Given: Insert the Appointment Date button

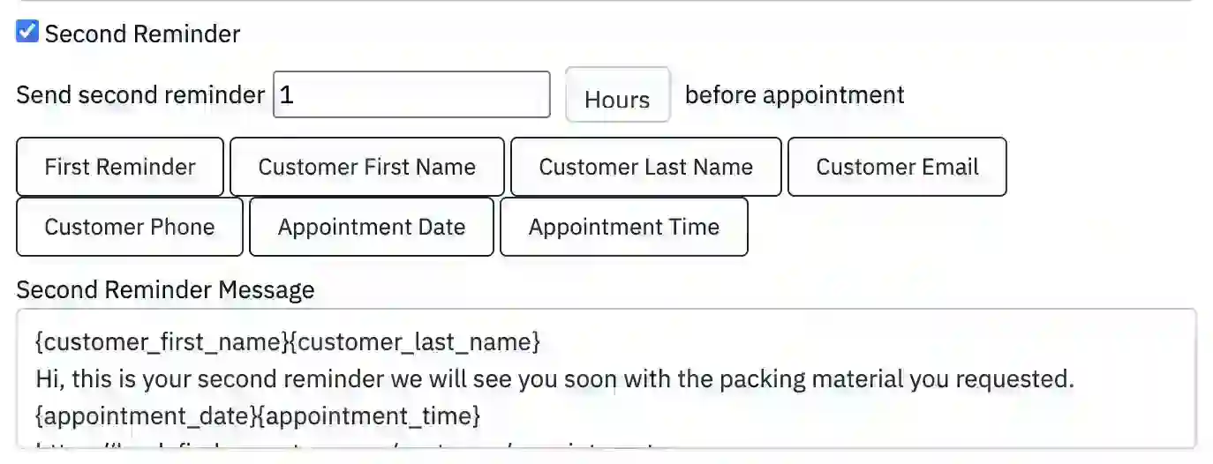Looking at the screenshot, I should (x=371, y=227).
